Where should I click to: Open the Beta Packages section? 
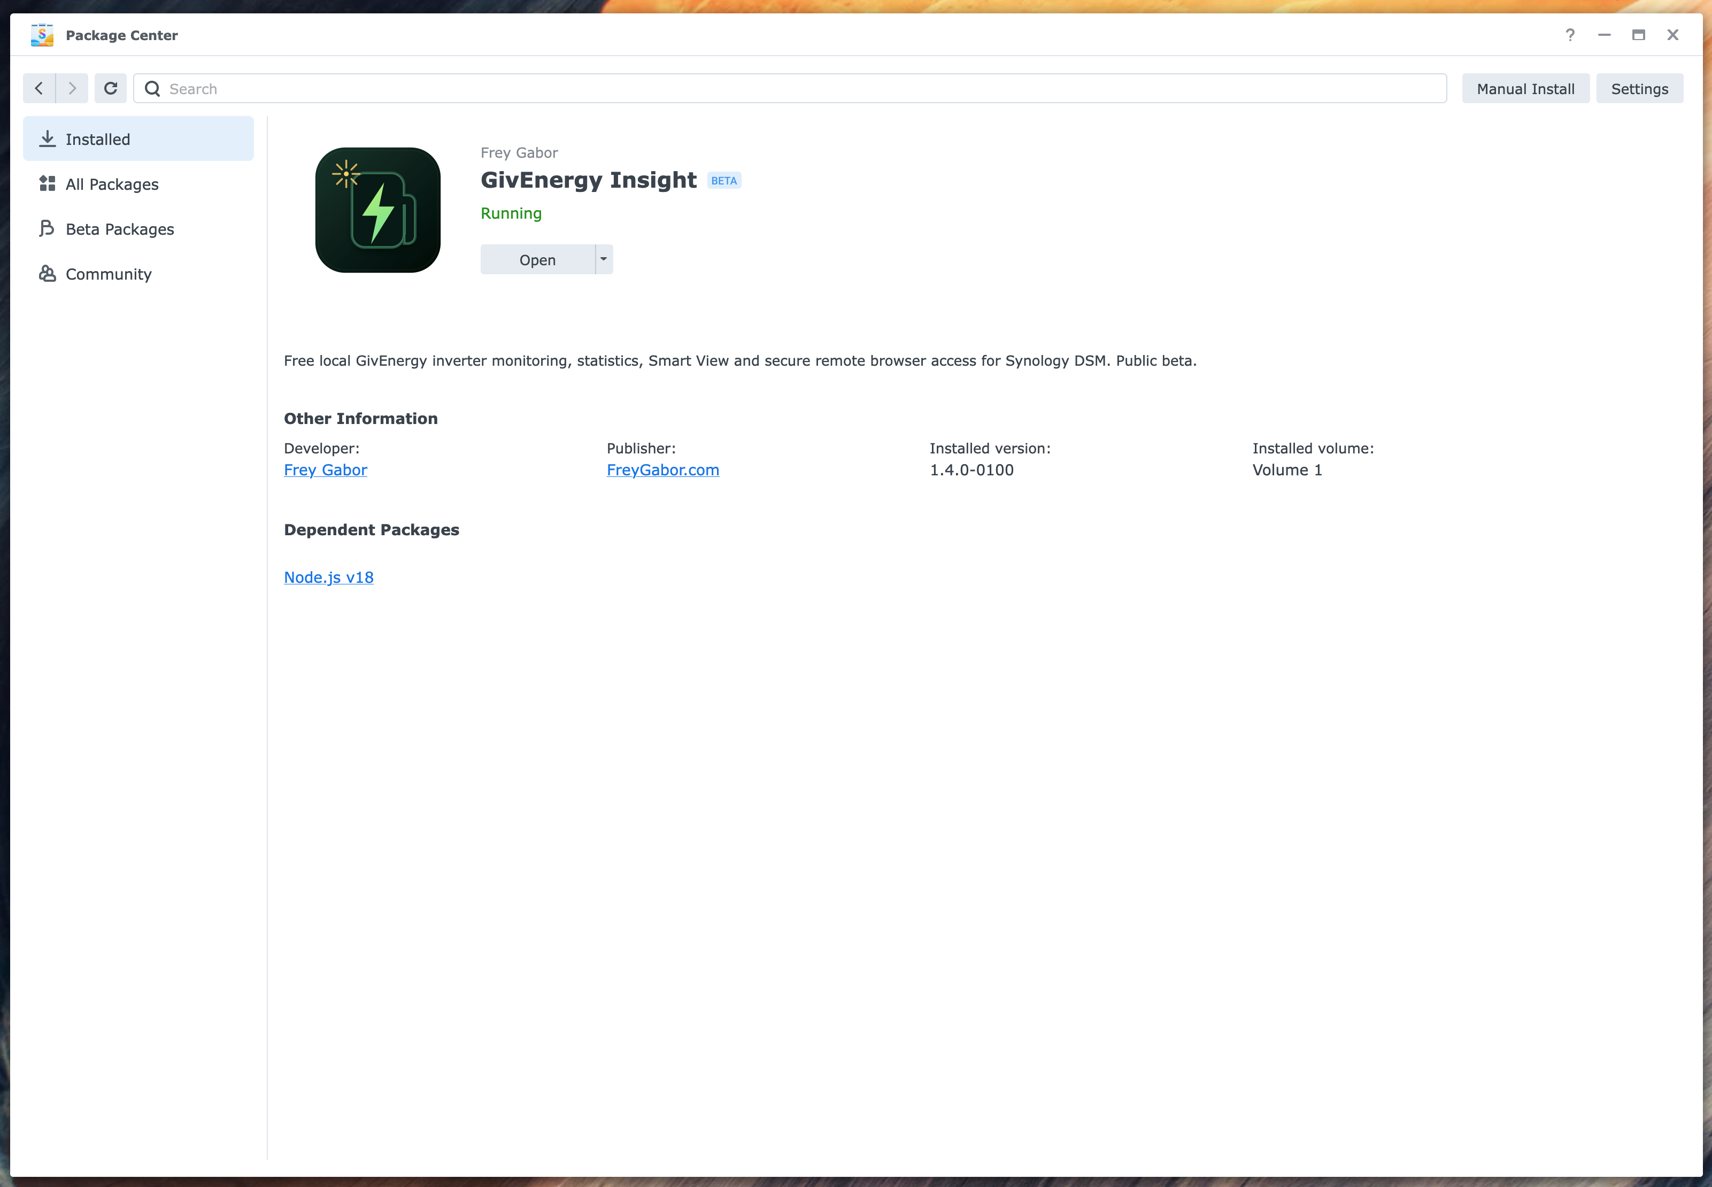tap(138, 229)
